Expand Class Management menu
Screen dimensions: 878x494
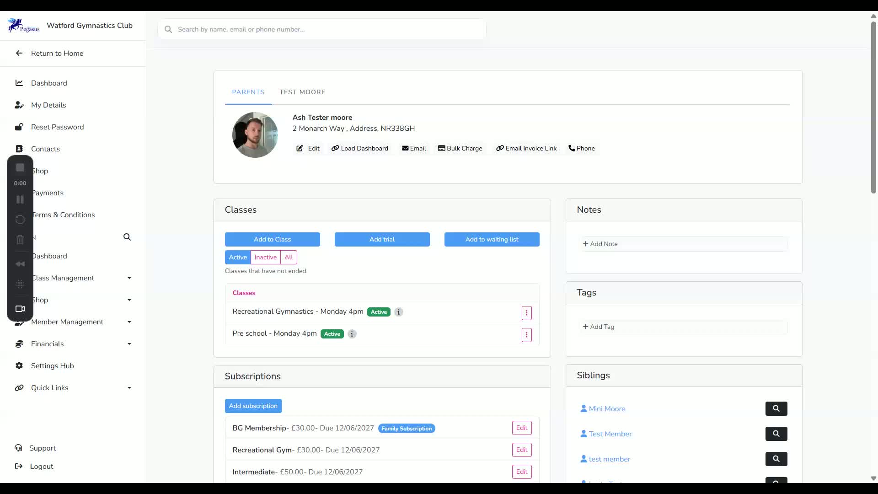[129, 278]
